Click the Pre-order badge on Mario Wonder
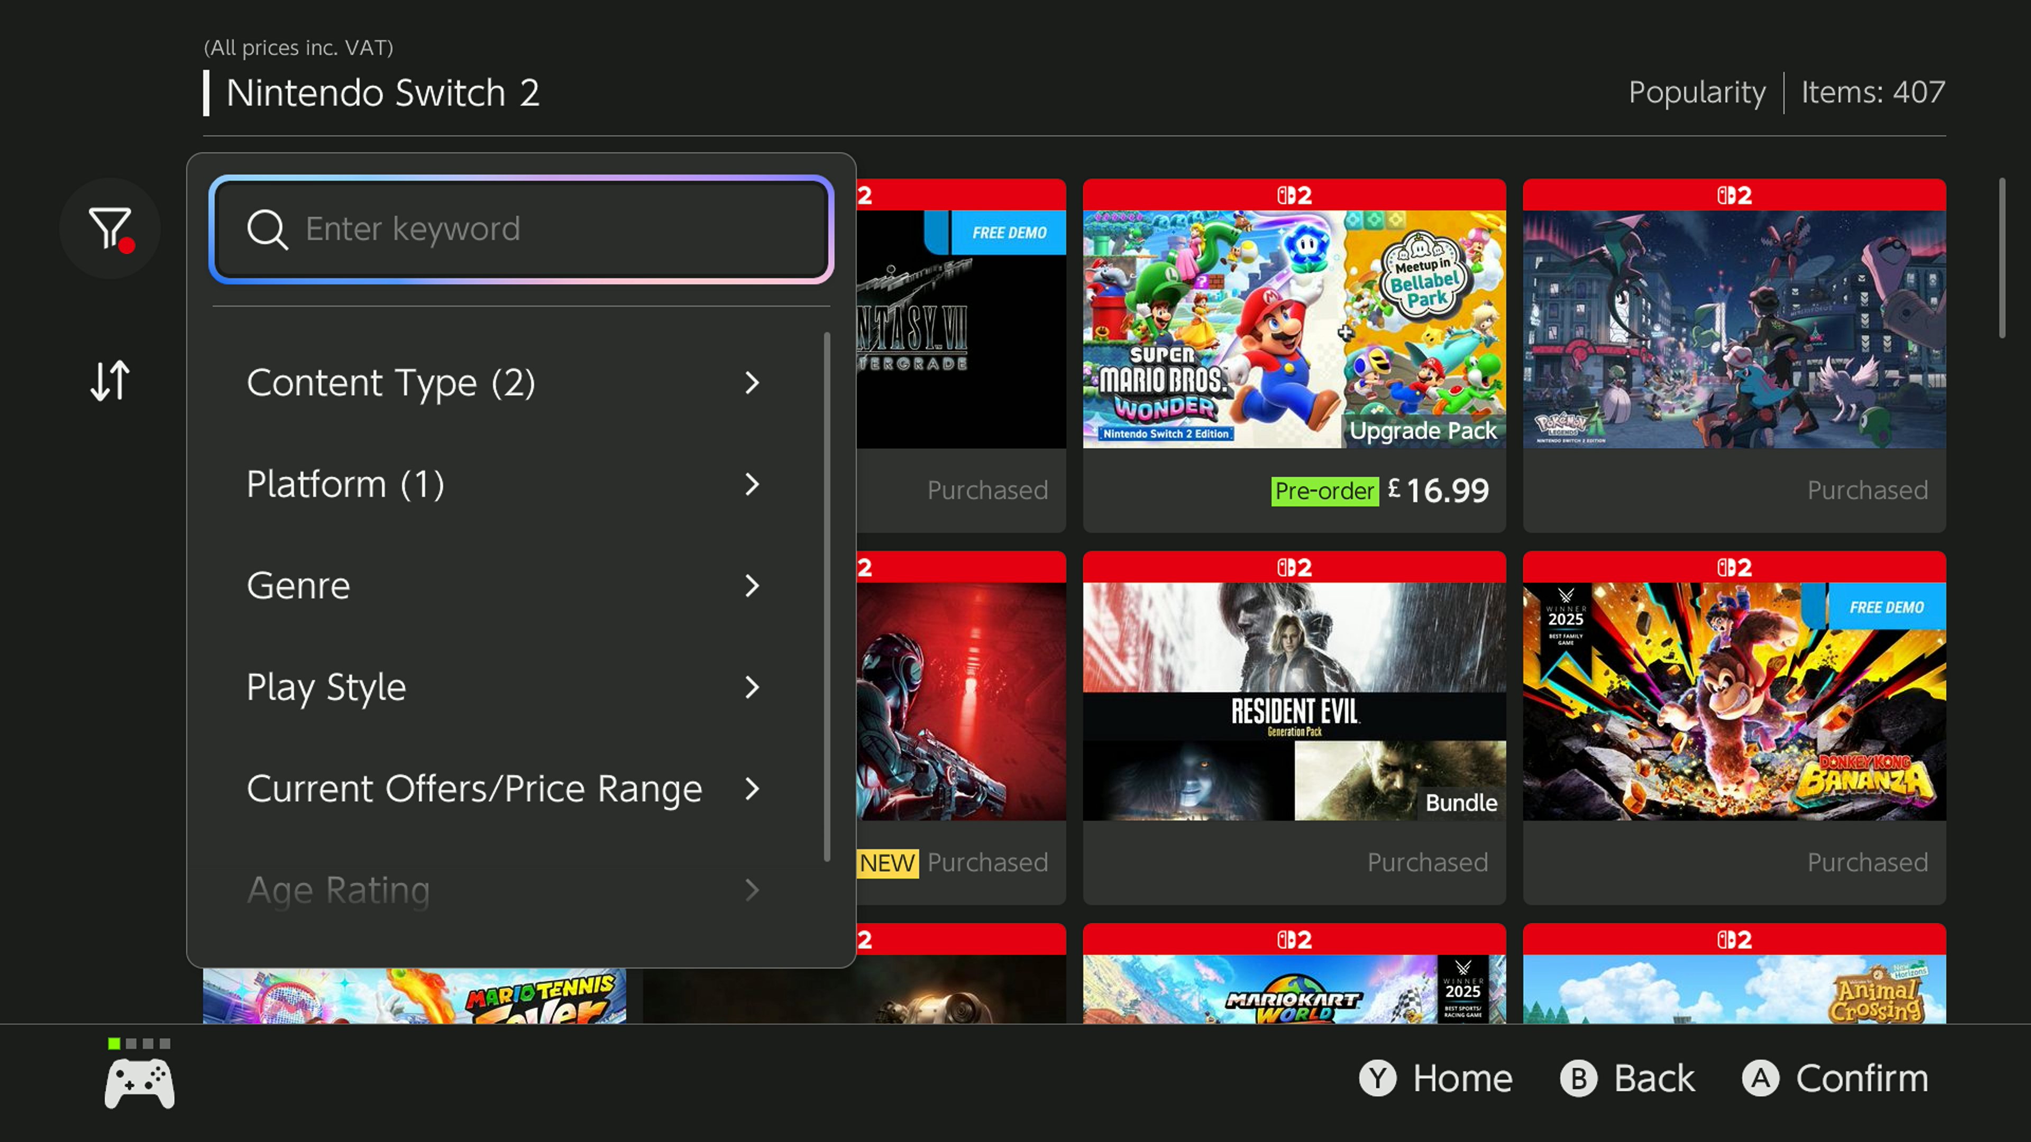Screen dimensions: 2031x1142 (x=1324, y=491)
